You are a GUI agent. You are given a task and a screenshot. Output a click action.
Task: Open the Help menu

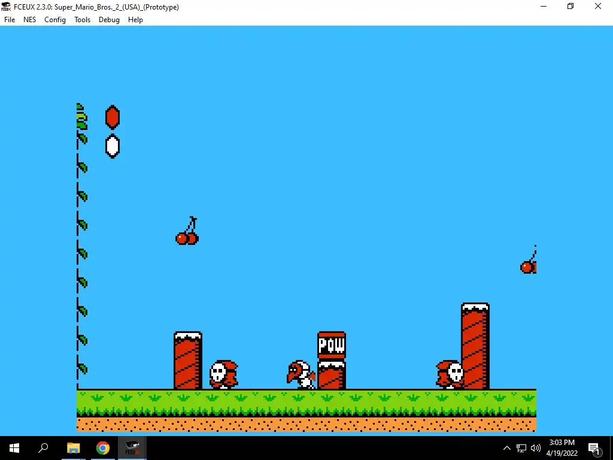(136, 20)
